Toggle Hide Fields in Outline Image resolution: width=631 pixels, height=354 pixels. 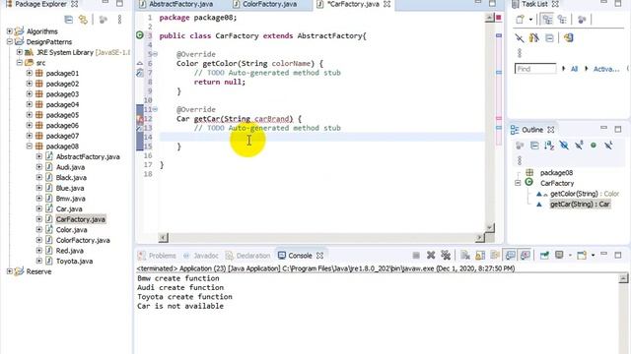click(x=564, y=146)
